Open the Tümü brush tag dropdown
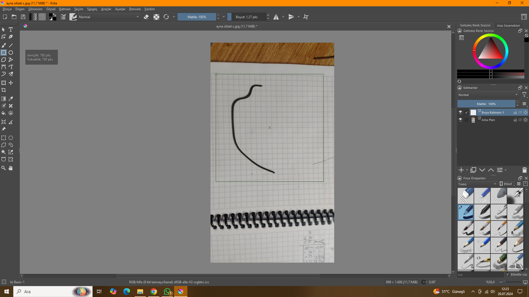The height and width of the screenshot is (297, 529). pyautogui.click(x=477, y=184)
